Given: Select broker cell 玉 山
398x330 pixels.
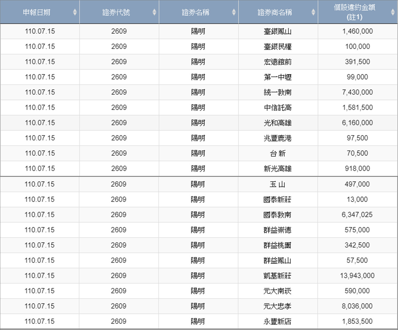Looking at the screenshot, I should tap(277, 184).
